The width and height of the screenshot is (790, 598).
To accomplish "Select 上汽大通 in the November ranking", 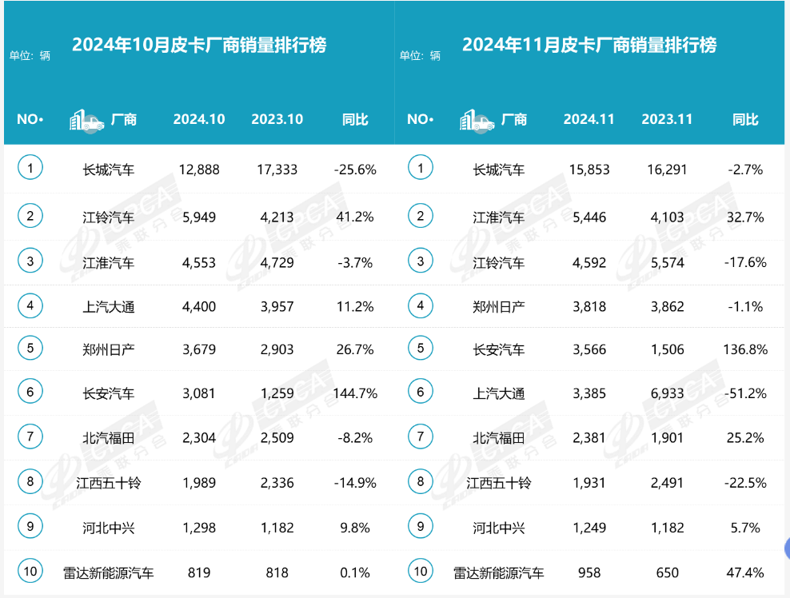I will tap(498, 393).
